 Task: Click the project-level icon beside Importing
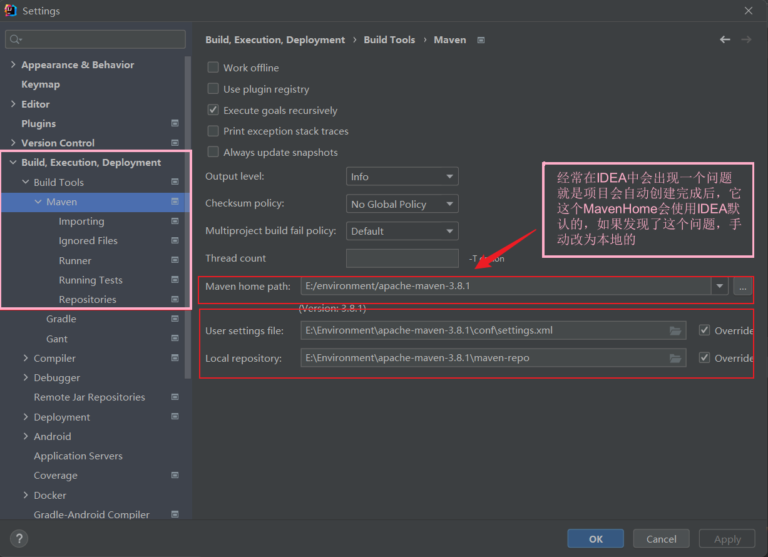pos(175,221)
